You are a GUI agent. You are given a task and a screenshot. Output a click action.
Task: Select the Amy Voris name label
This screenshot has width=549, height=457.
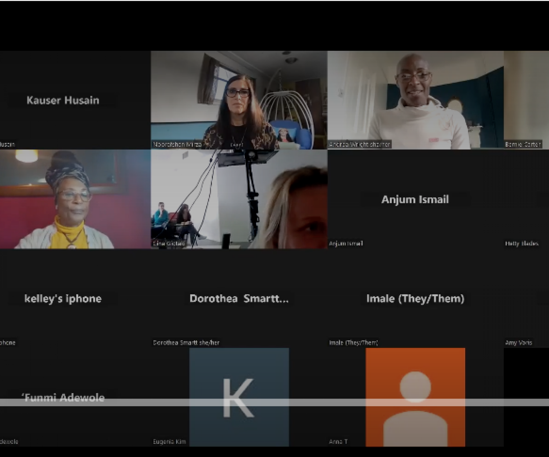tap(519, 343)
